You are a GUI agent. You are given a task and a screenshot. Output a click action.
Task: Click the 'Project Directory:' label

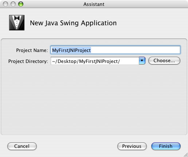[x=28, y=61]
